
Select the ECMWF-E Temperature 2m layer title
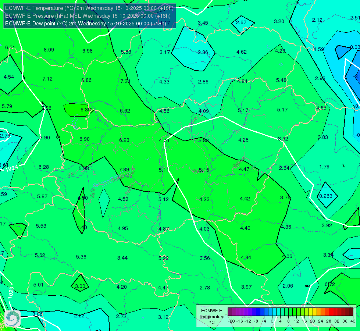89,8
